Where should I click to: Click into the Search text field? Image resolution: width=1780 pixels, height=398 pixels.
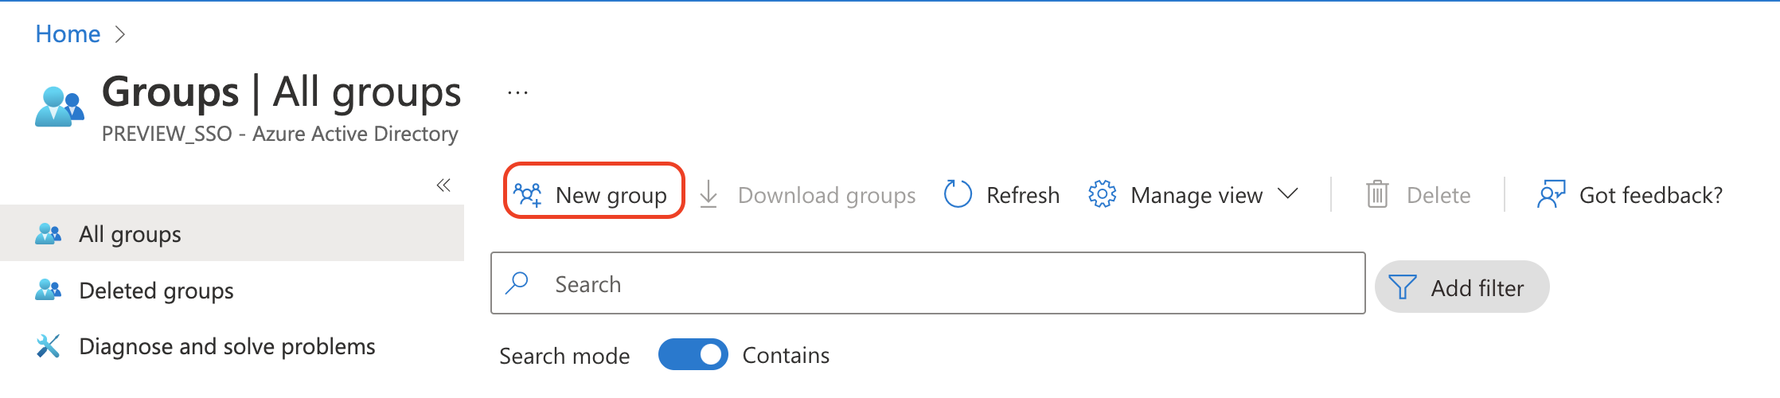click(x=947, y=284)
